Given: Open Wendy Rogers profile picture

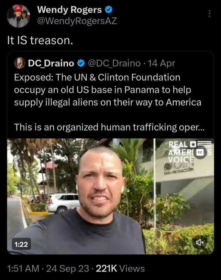Looking at the screenshot, I should [18, 16].
